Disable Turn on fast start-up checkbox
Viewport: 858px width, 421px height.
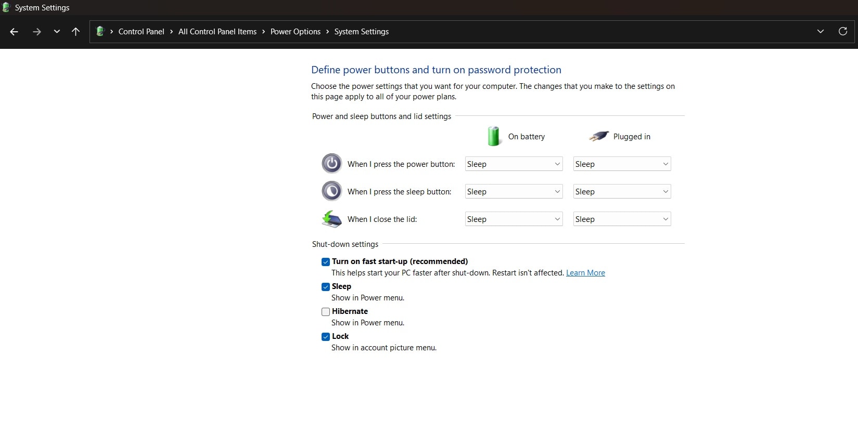pyautogui.click(x=326, y=262)
